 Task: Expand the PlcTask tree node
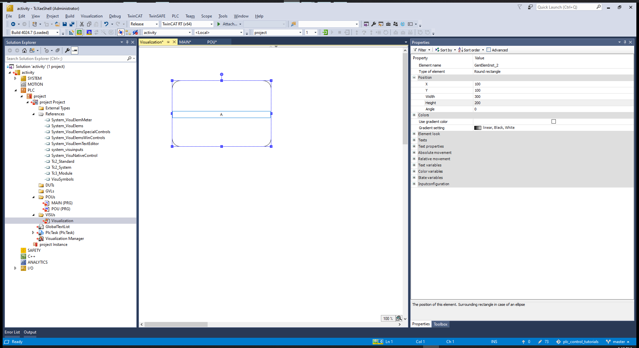pyautogui.click(x=33, y=233)
